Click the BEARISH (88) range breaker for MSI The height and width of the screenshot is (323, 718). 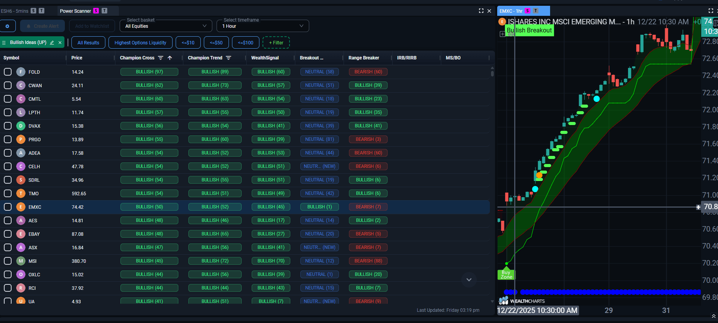368,261
